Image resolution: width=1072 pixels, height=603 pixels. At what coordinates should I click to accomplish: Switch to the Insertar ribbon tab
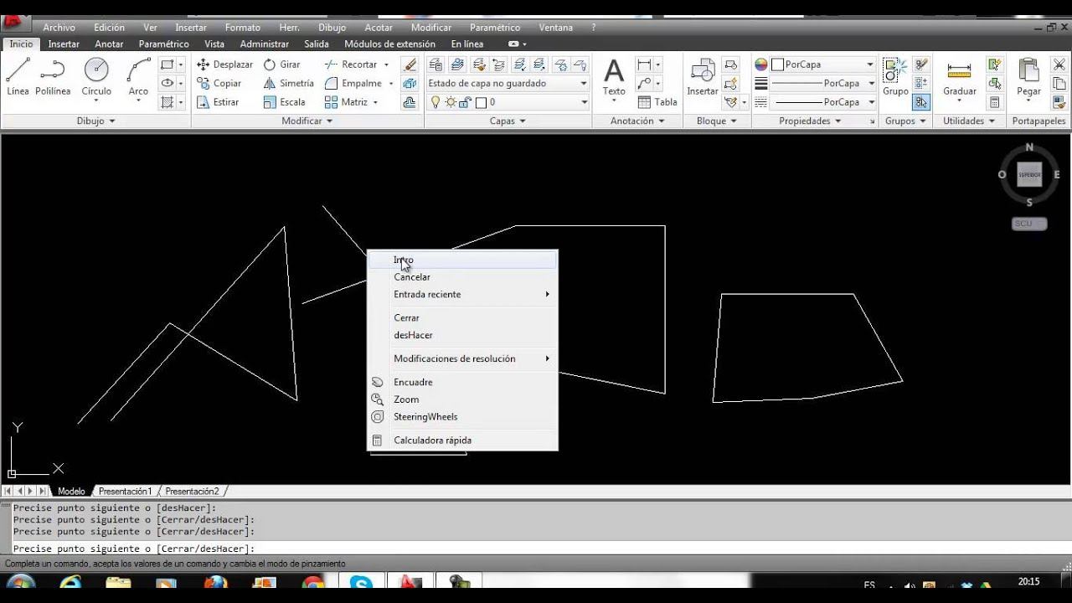click(64, 44)
